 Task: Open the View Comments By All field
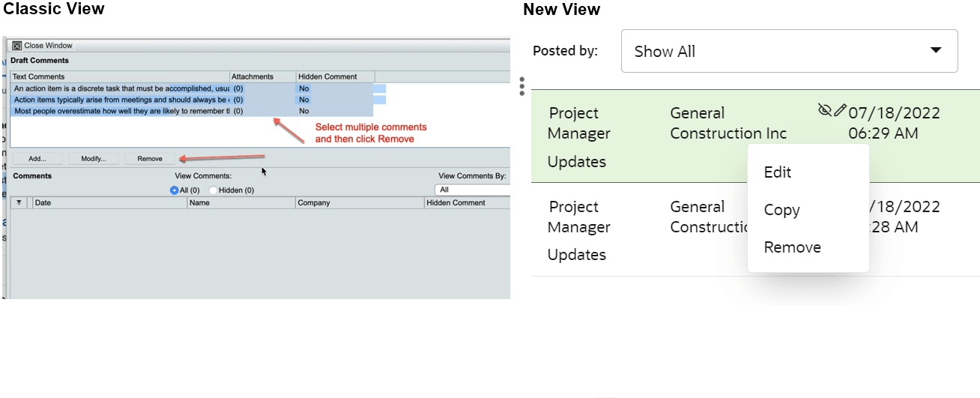click(x=473, y=190)
